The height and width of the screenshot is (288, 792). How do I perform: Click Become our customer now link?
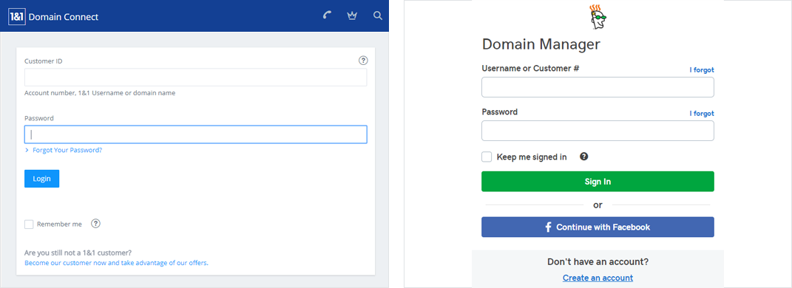116,263
